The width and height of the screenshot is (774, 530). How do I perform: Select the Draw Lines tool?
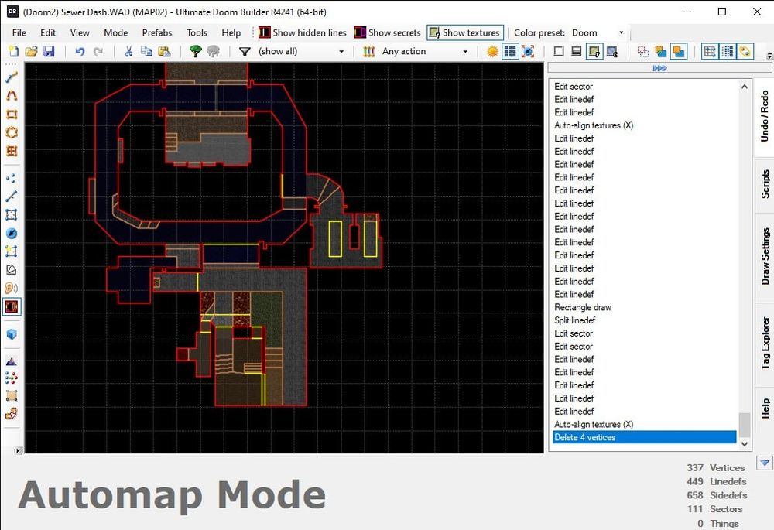[x=12, y=78]
